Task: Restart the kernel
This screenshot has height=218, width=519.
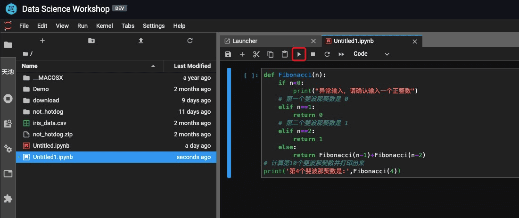Action: click(x=327, y=54)
